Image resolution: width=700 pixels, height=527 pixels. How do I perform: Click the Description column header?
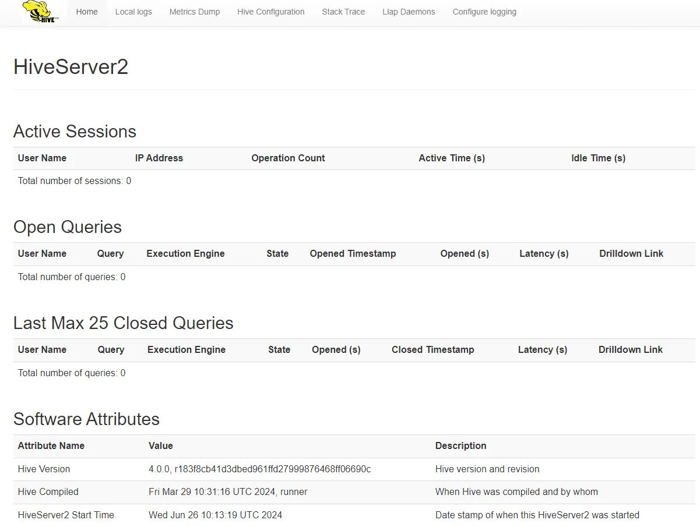pos(461,445)
